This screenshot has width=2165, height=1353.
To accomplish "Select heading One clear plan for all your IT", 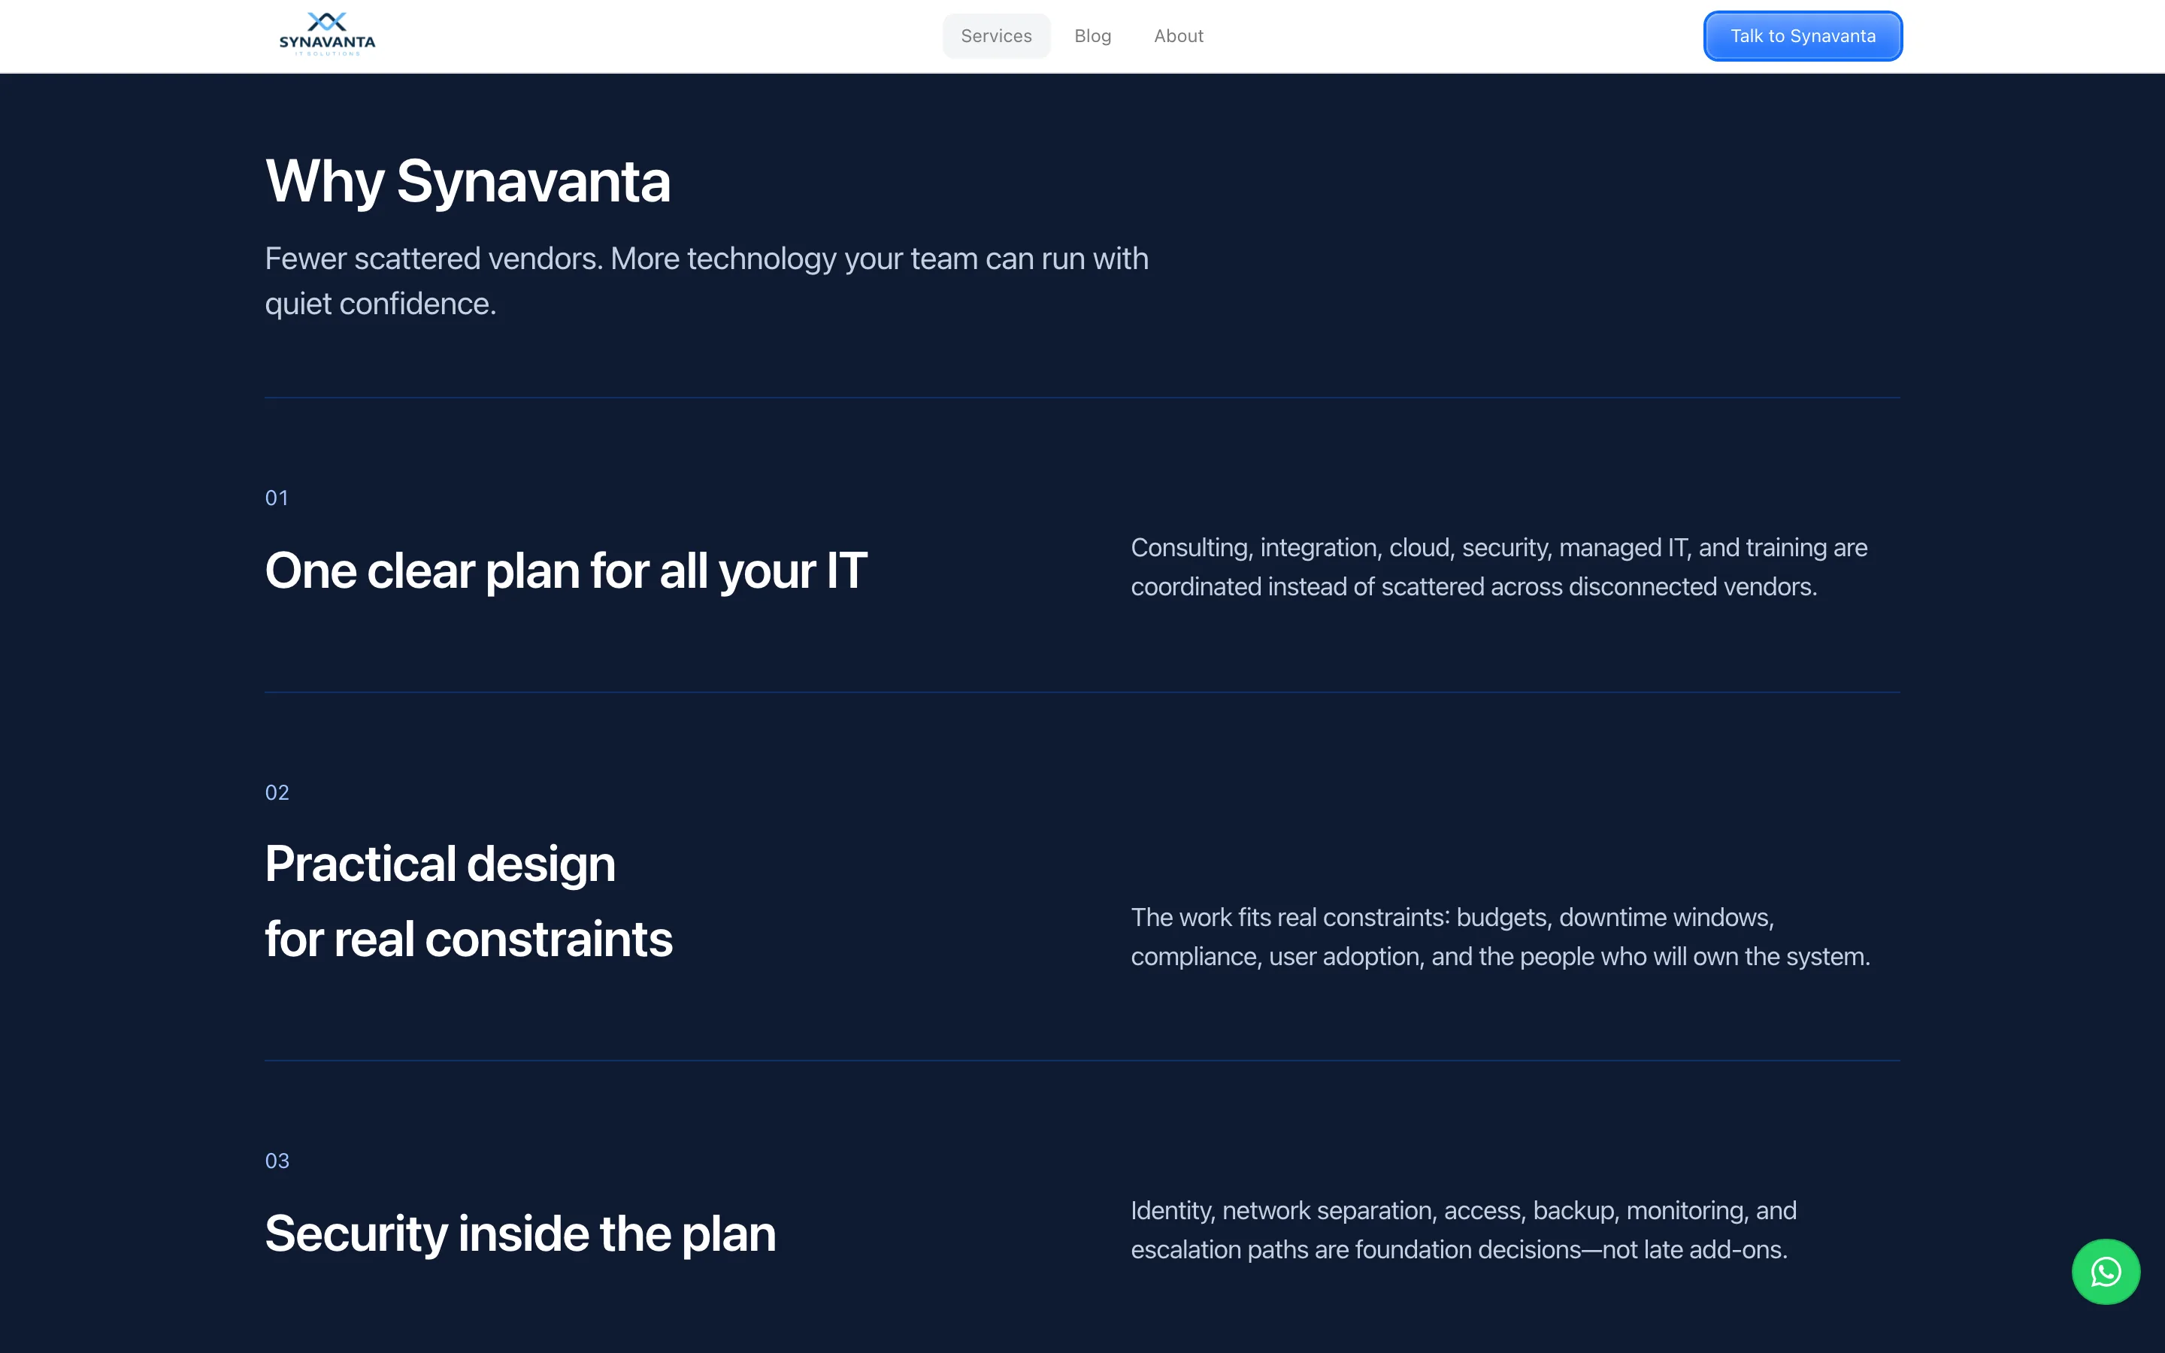I will click(x=565, y=570).
